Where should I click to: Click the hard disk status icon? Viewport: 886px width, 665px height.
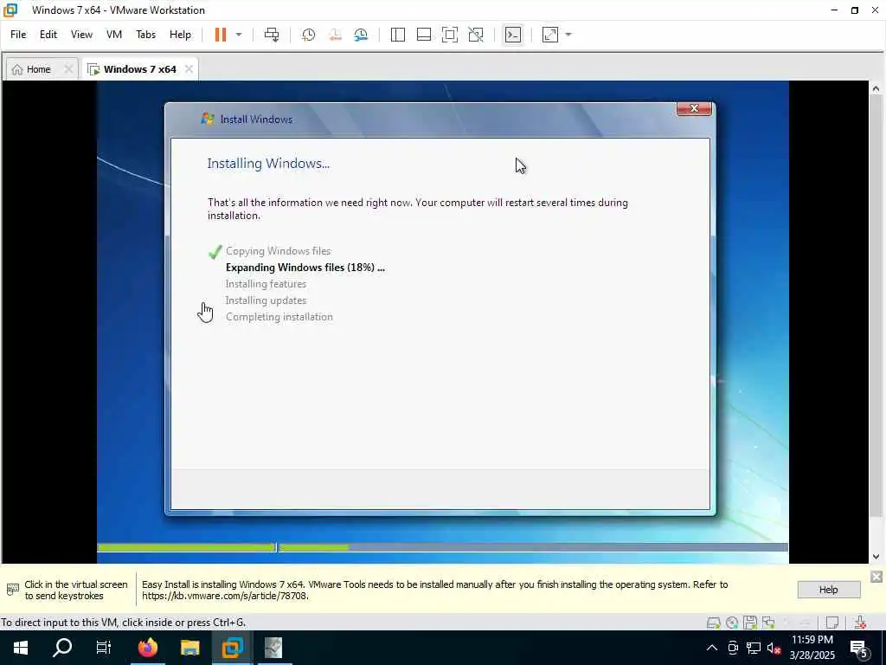tap(714, 623)
